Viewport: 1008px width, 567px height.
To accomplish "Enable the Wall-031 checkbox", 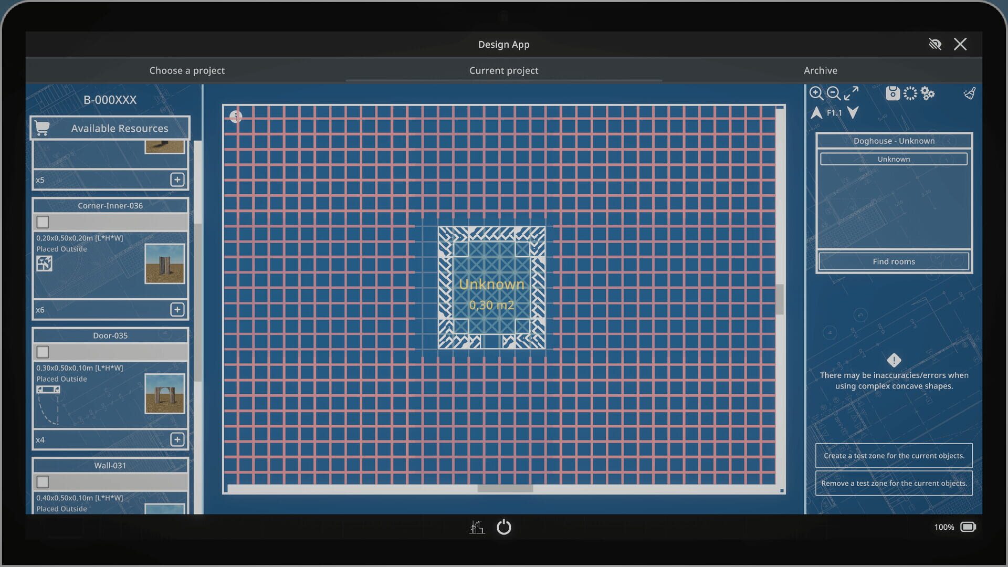I will coord(43,481).
